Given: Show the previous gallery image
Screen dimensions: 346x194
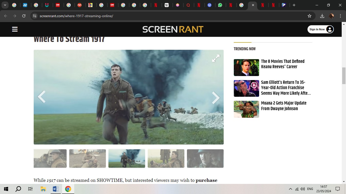Looking at the screenshot, I should (42, 97).
